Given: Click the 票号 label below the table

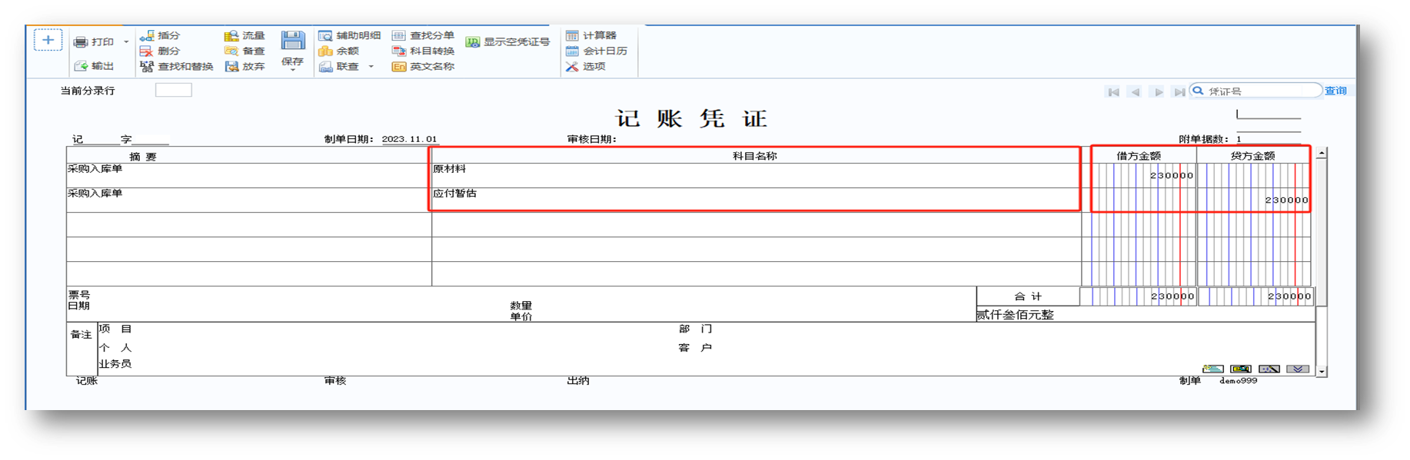Looking at the screenshot, I should click(x=79, y=295).
